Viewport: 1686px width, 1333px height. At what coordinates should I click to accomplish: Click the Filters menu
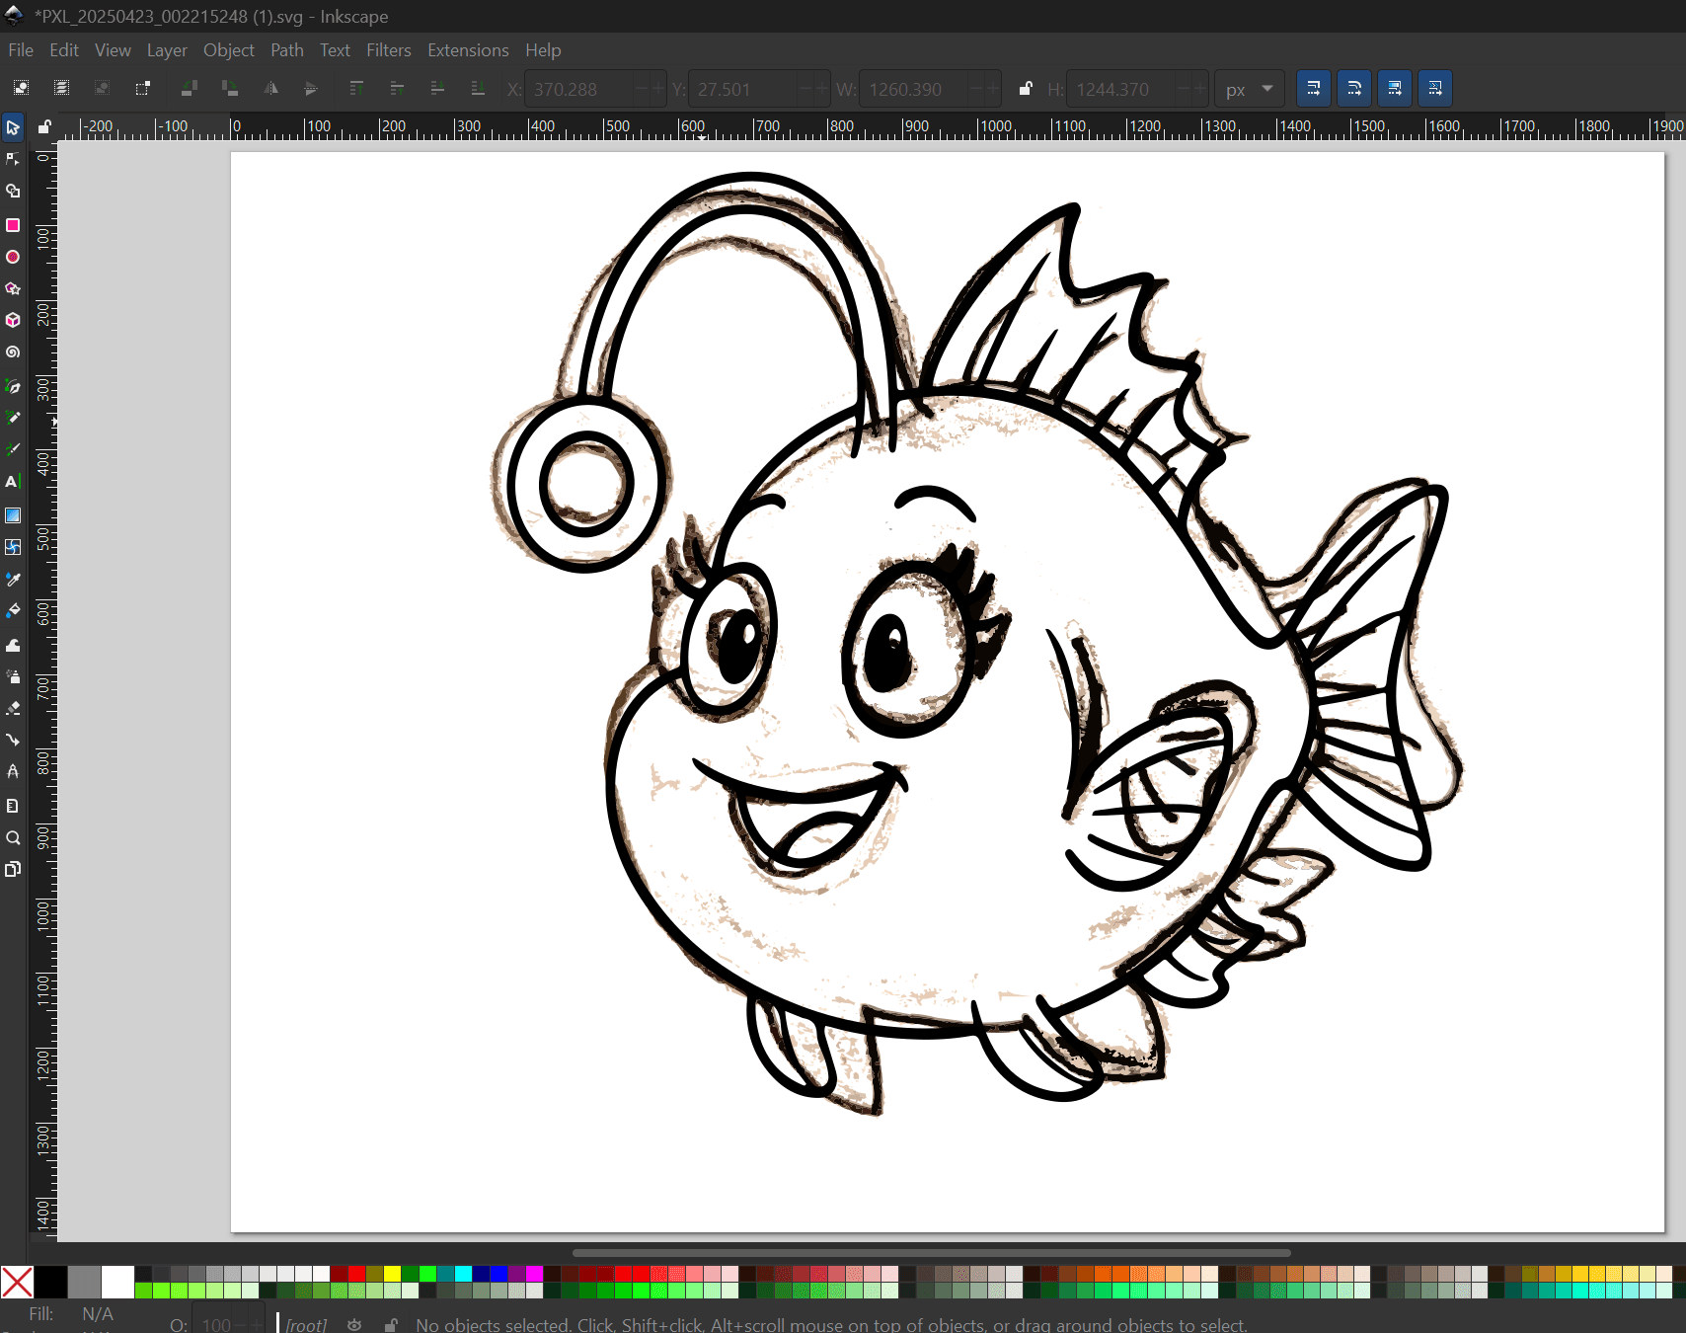[x=388, y=50]
